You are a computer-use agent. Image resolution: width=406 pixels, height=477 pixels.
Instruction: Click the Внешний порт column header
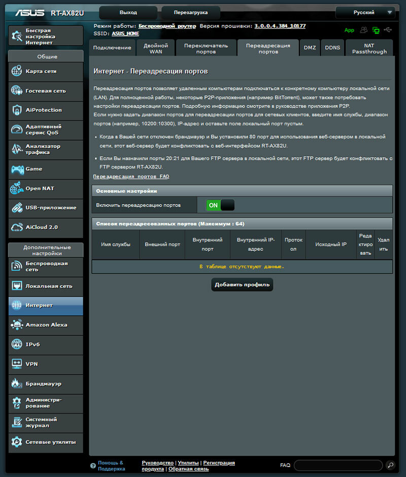162,244
